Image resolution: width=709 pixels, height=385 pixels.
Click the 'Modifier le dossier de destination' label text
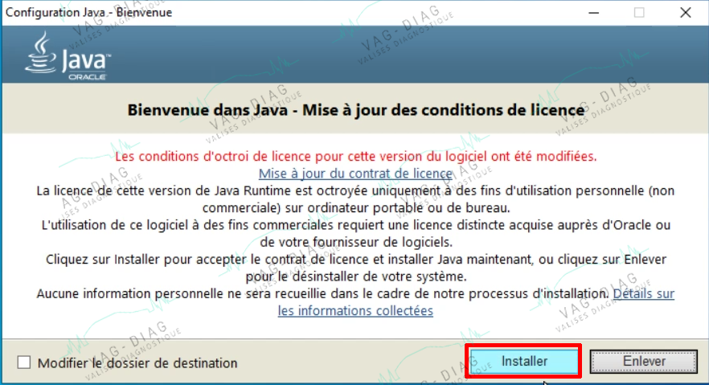pos(137,362)
